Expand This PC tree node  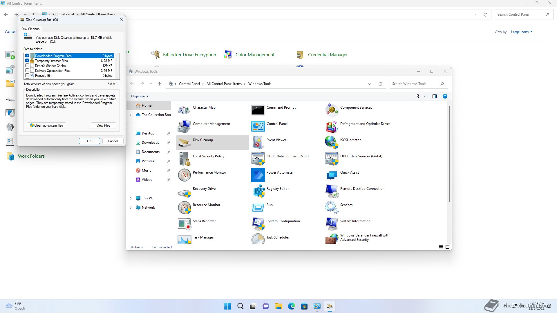click(131, 198)
